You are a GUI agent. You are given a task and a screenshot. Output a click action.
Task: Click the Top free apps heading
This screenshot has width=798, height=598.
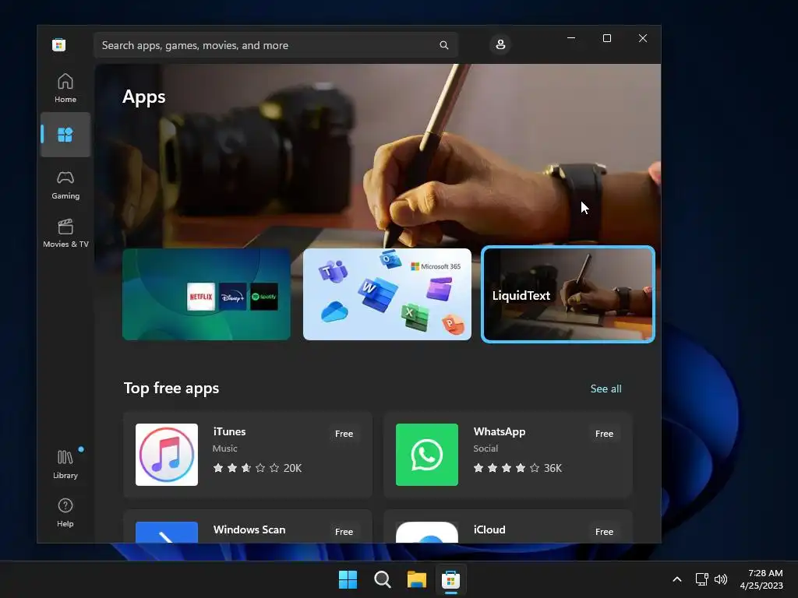[x=171, y=388]
